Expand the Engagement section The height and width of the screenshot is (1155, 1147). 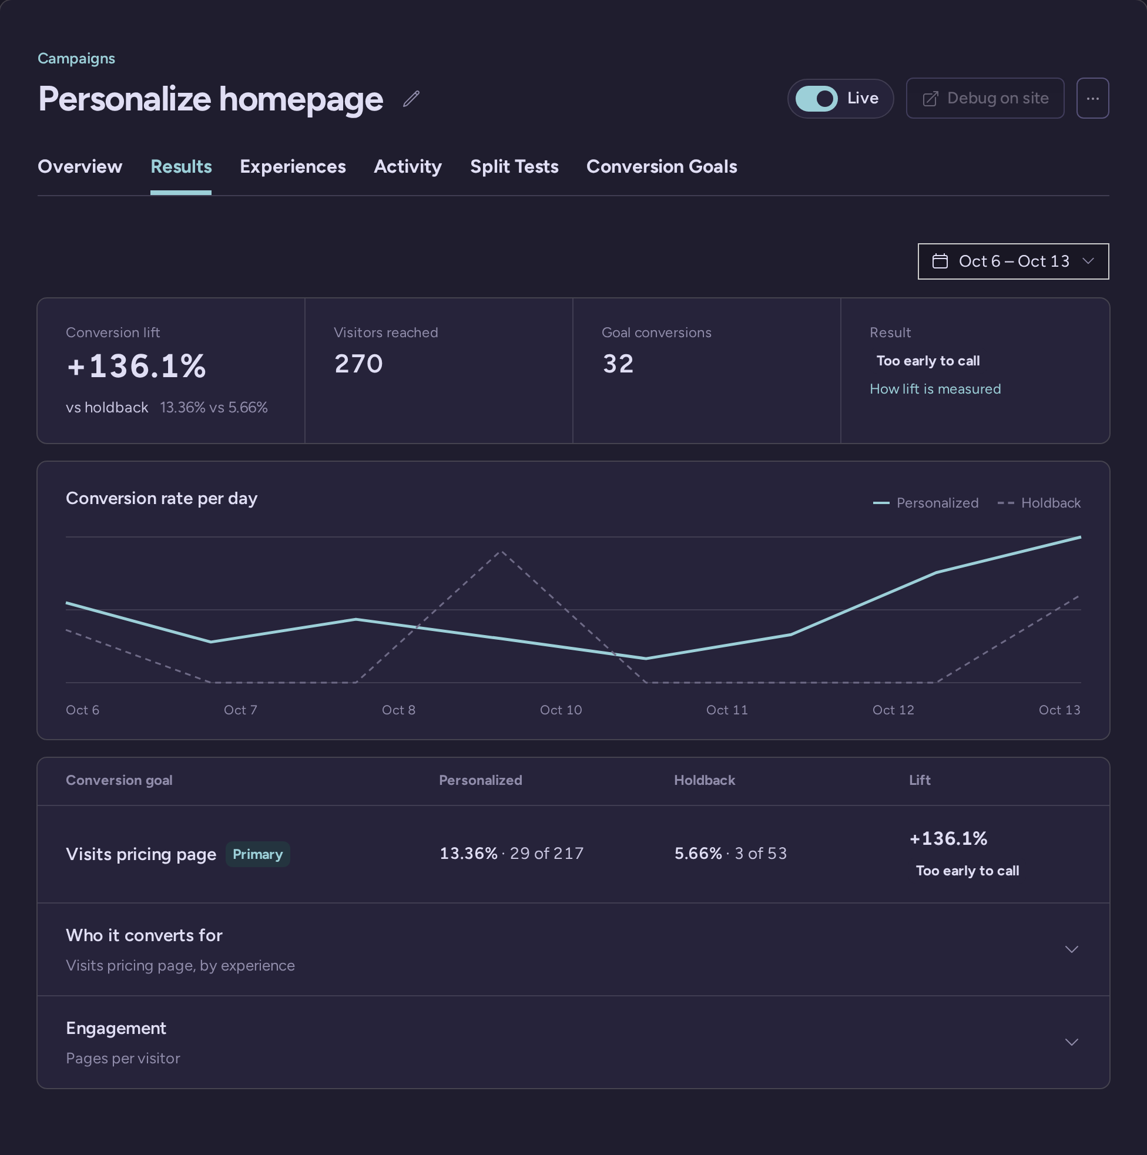click(573, 1042)
